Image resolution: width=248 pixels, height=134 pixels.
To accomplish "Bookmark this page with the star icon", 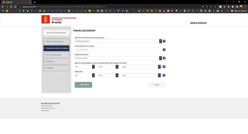I will (215, 7).
